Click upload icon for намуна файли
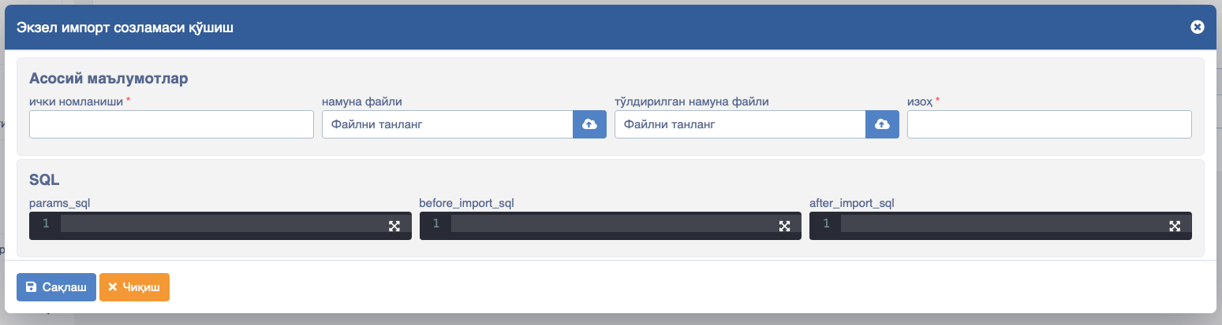This screenshot has width=1222, height=325. (589, 124)
